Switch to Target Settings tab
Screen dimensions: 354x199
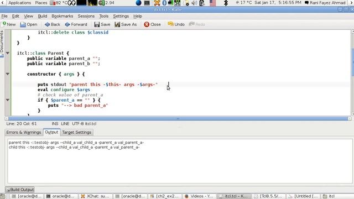[77, 133]
